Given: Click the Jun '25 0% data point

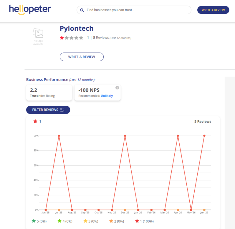Looking at the screenshot, I should pos(46,210).
